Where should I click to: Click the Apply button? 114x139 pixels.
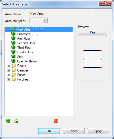coord(98,131)
